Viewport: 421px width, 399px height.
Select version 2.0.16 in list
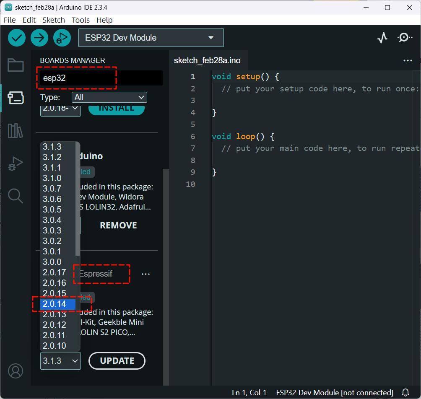click(x=58, y=282)
